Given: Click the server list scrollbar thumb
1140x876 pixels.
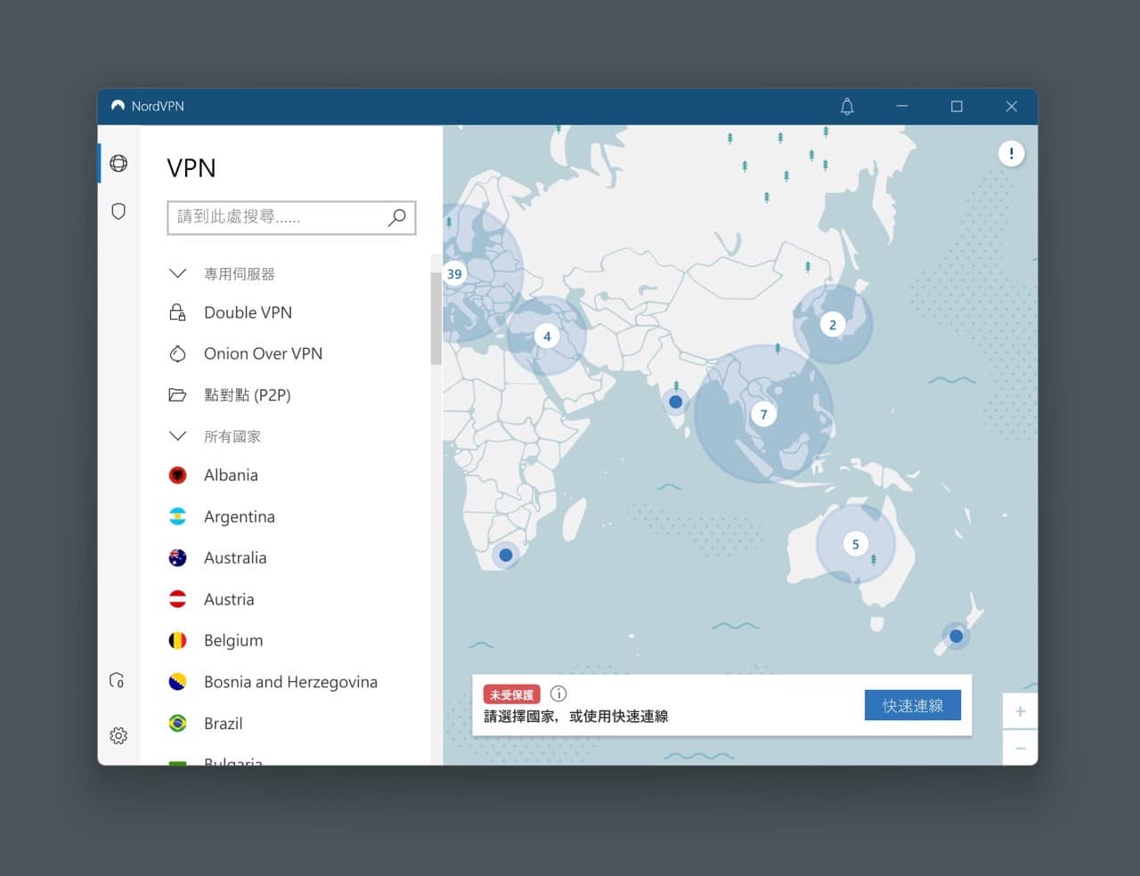Looking at the screenshot, I should (x=436, y=319).
